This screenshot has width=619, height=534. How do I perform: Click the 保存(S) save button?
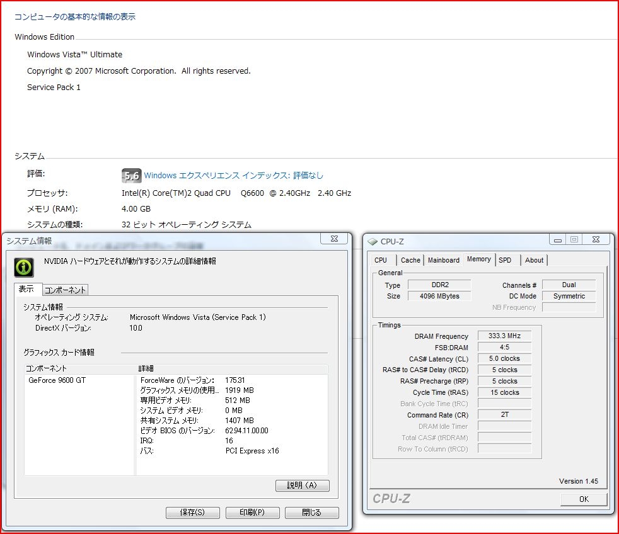point(193,513)
